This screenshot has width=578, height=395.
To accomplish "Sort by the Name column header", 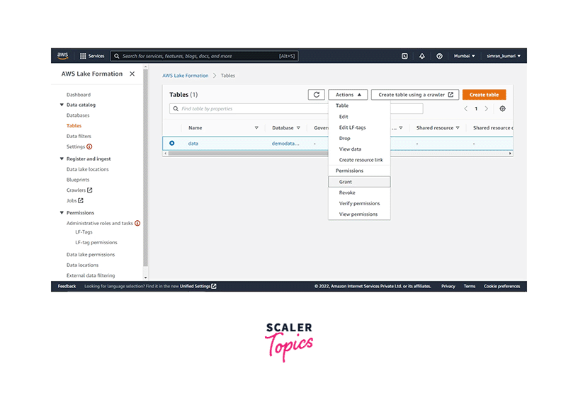I will coord(195,128).
